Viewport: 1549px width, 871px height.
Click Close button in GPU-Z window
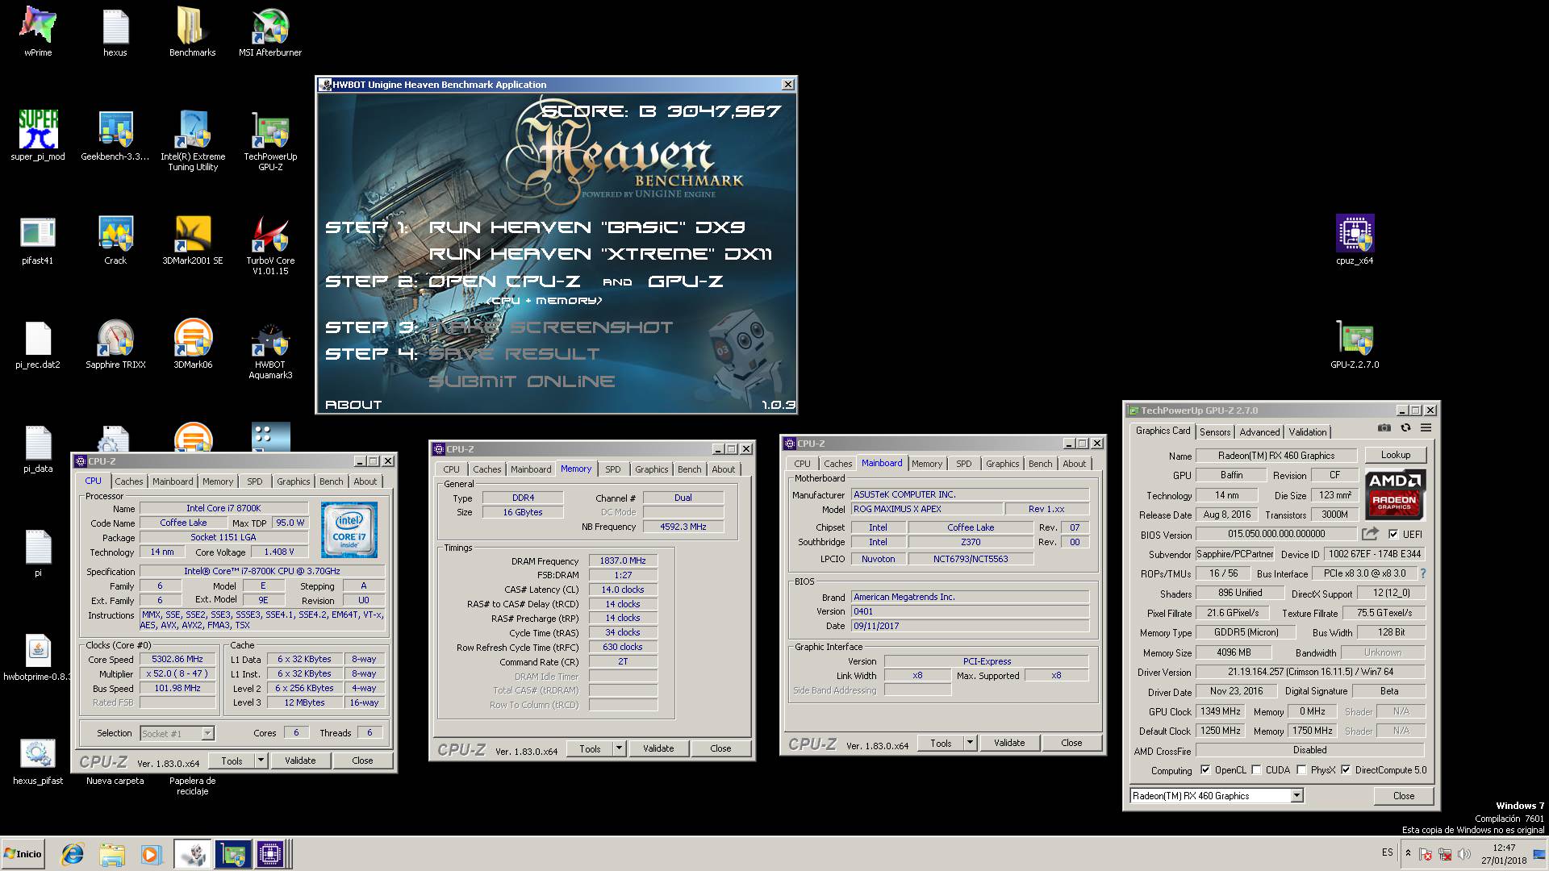[x=1404, y=796]
